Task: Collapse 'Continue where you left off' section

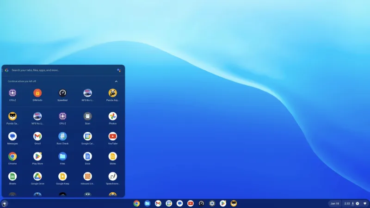Action: 116,81
